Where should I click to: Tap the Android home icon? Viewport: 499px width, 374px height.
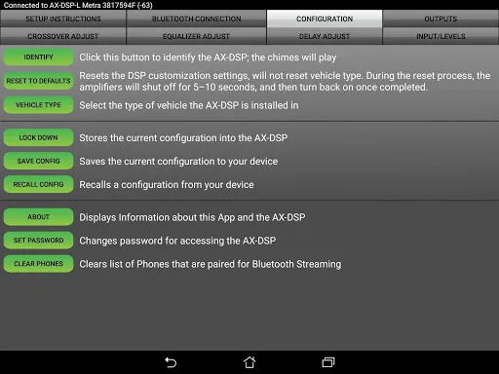[249, 362]
